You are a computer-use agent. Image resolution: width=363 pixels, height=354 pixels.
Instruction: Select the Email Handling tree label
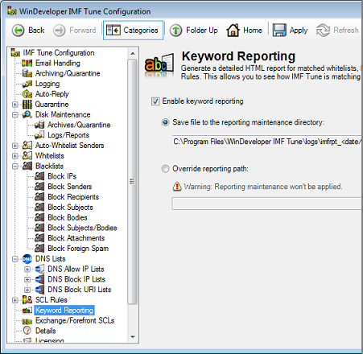click(58, 64)
